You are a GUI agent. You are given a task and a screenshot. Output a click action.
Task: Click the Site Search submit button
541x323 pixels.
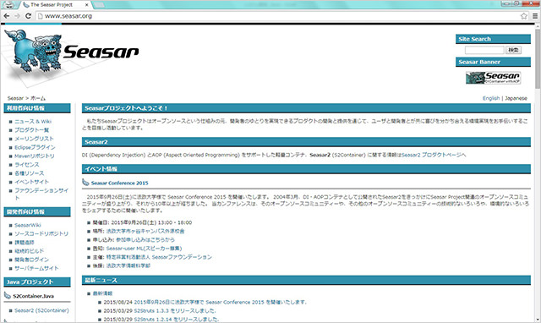coord(513,50)
